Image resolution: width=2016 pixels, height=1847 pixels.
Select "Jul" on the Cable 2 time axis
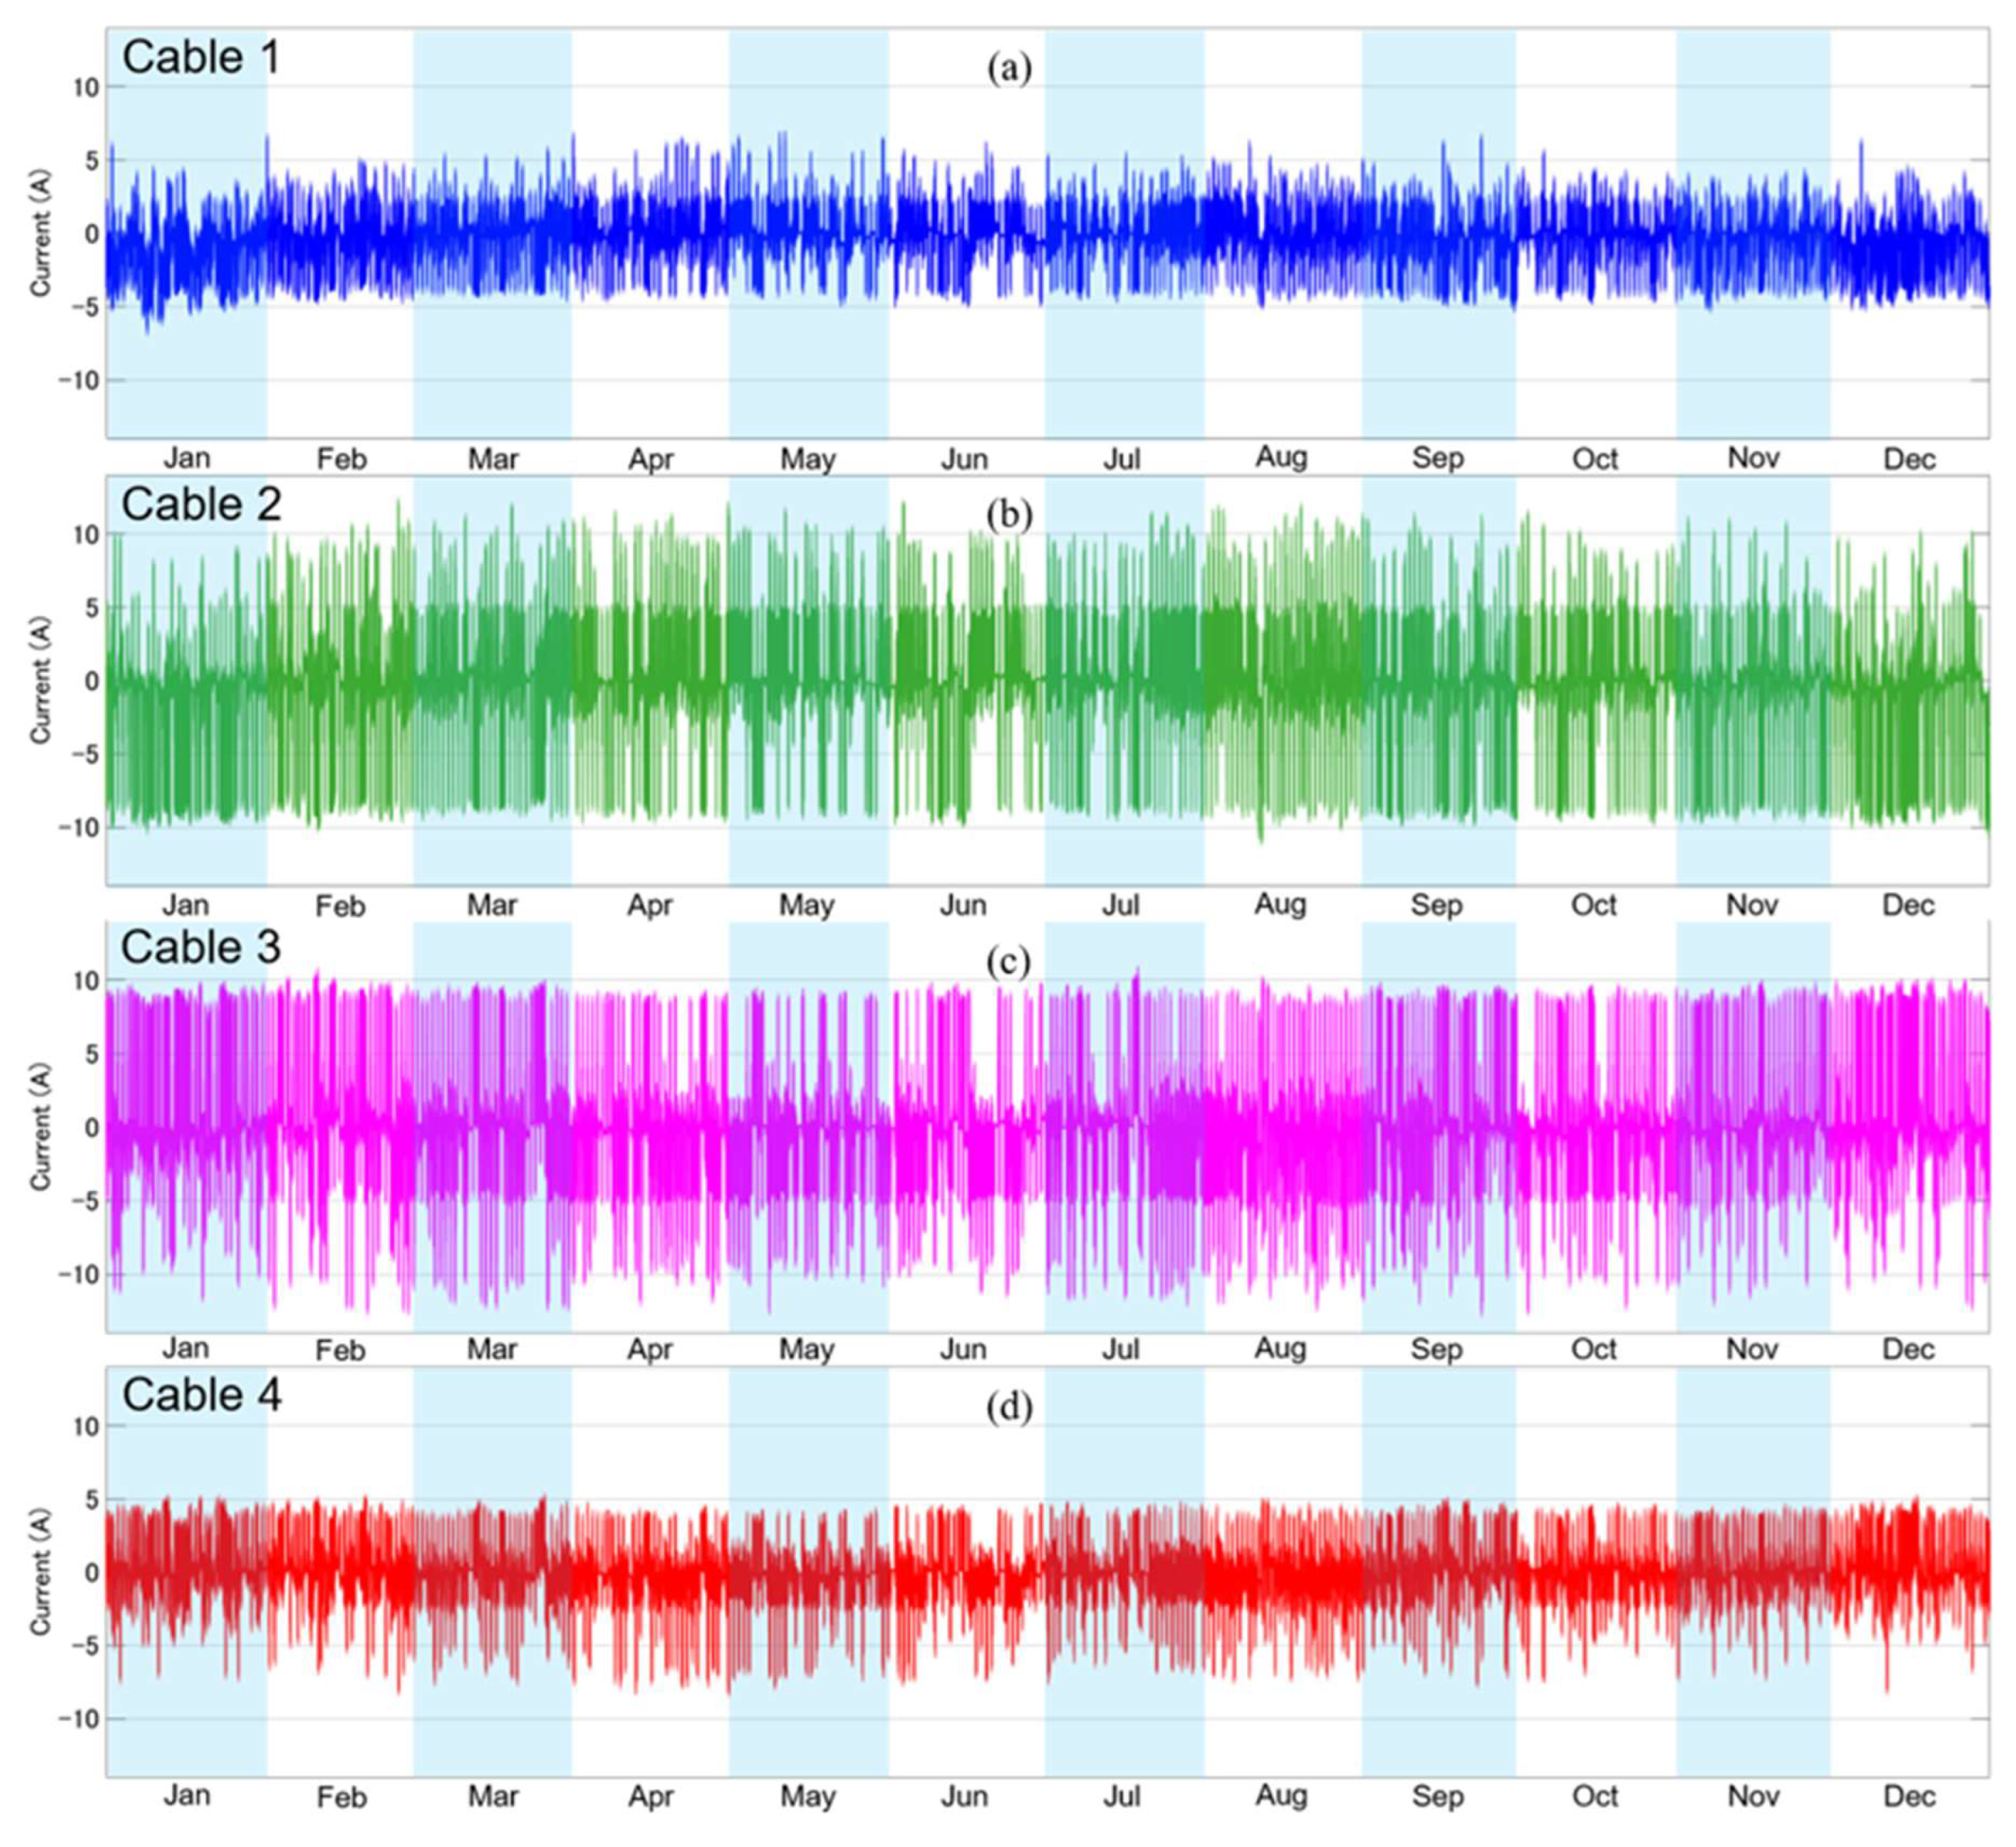(1120, 905)
